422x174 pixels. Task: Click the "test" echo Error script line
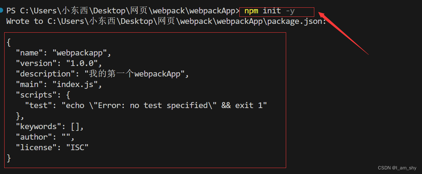146,105
